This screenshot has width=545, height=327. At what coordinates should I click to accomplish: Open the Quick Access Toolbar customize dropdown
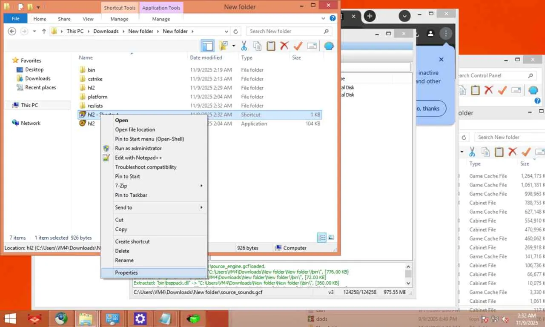pyautogui.click(x=38, y=7)
